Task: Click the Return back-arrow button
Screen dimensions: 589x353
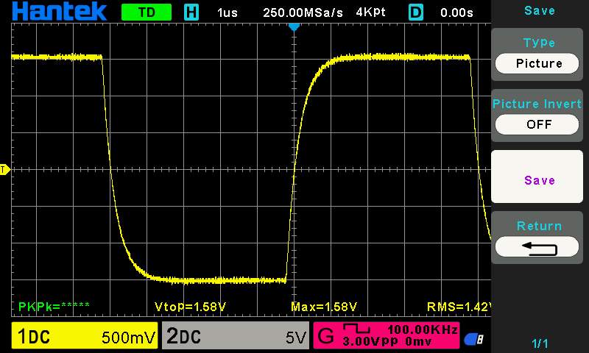Action: (537, 247)
